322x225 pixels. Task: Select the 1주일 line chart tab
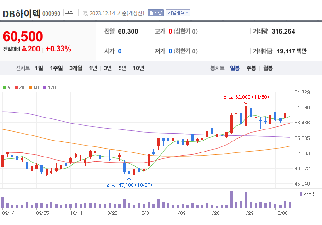click(x=56, y=68)
